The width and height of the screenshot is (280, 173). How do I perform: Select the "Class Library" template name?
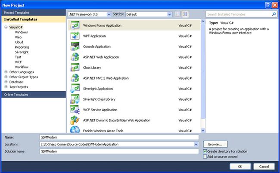[92, 68]
